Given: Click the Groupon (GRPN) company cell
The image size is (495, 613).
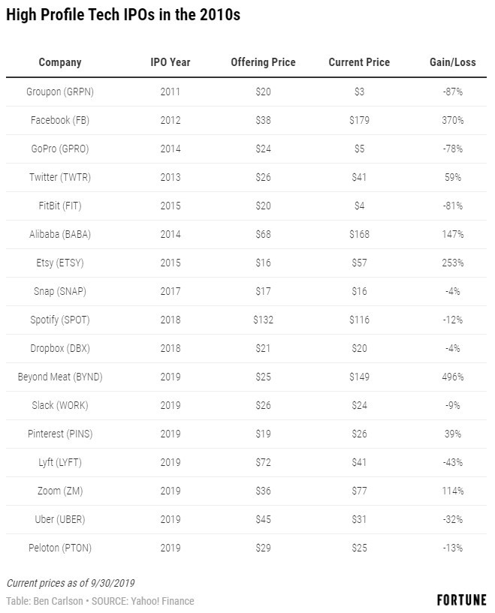Looking at the screenshot, I should (60, 92).
